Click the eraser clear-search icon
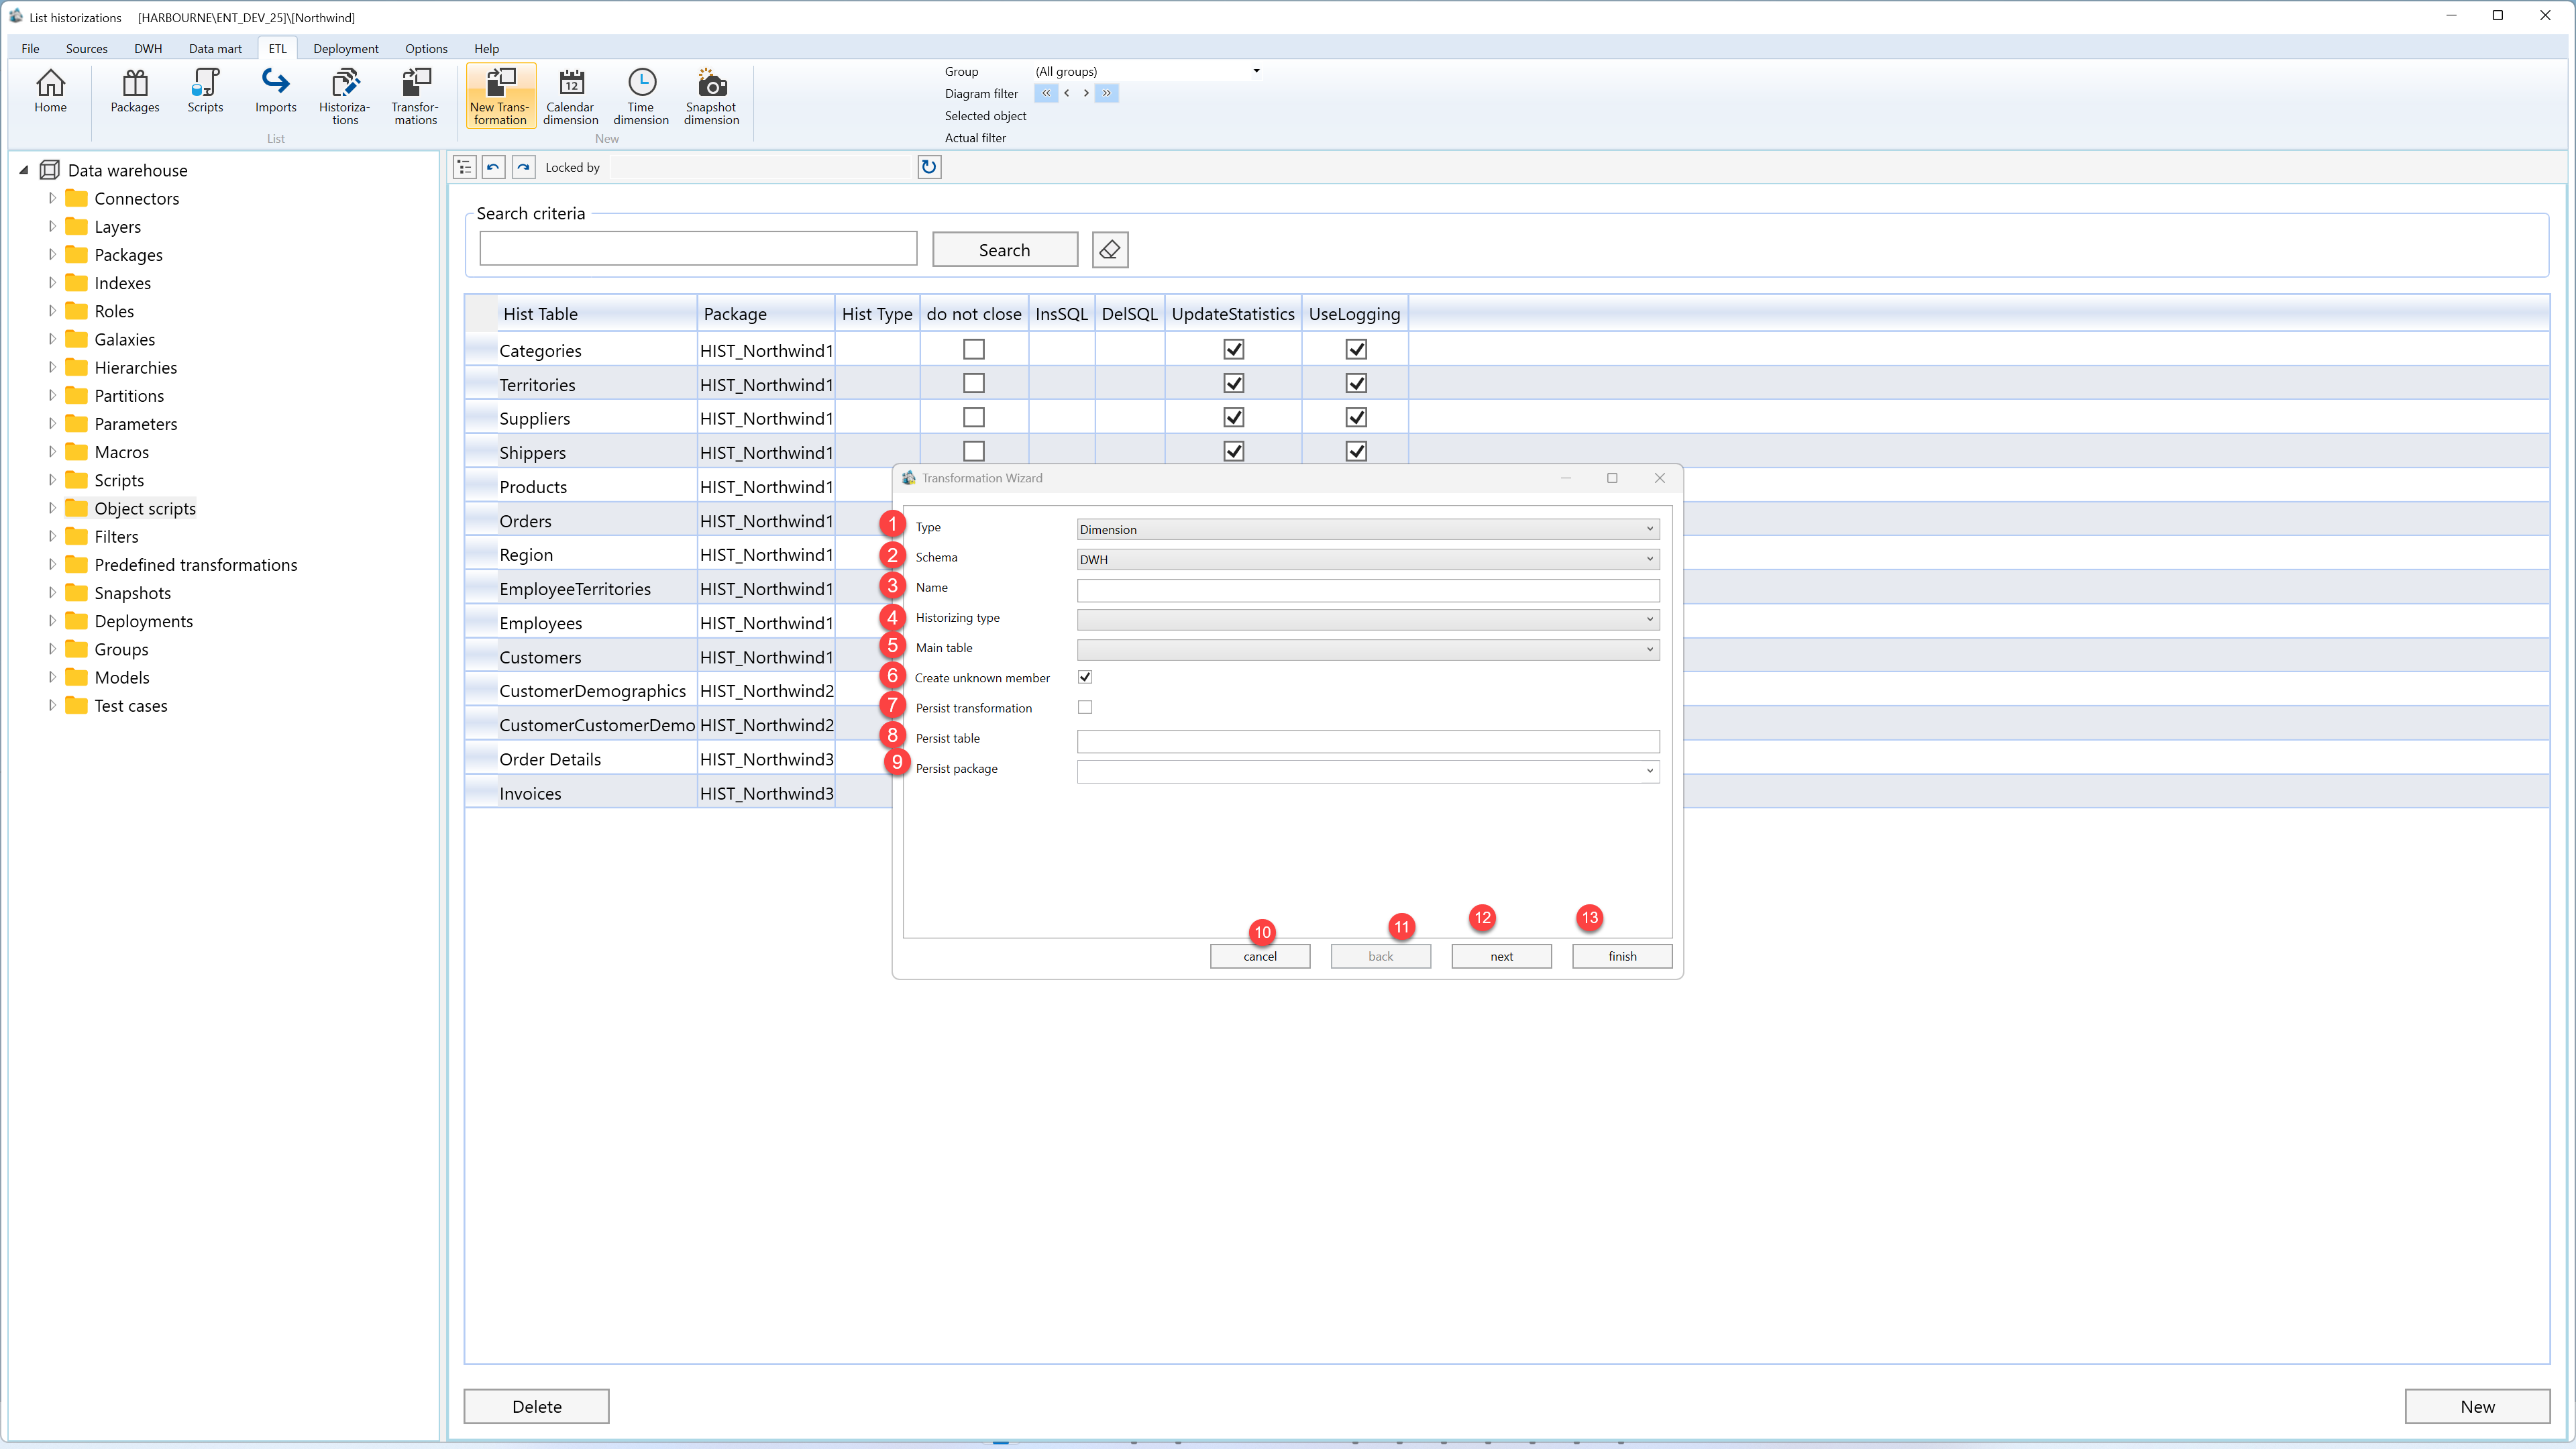2576x1449 pixels. 1110,250
